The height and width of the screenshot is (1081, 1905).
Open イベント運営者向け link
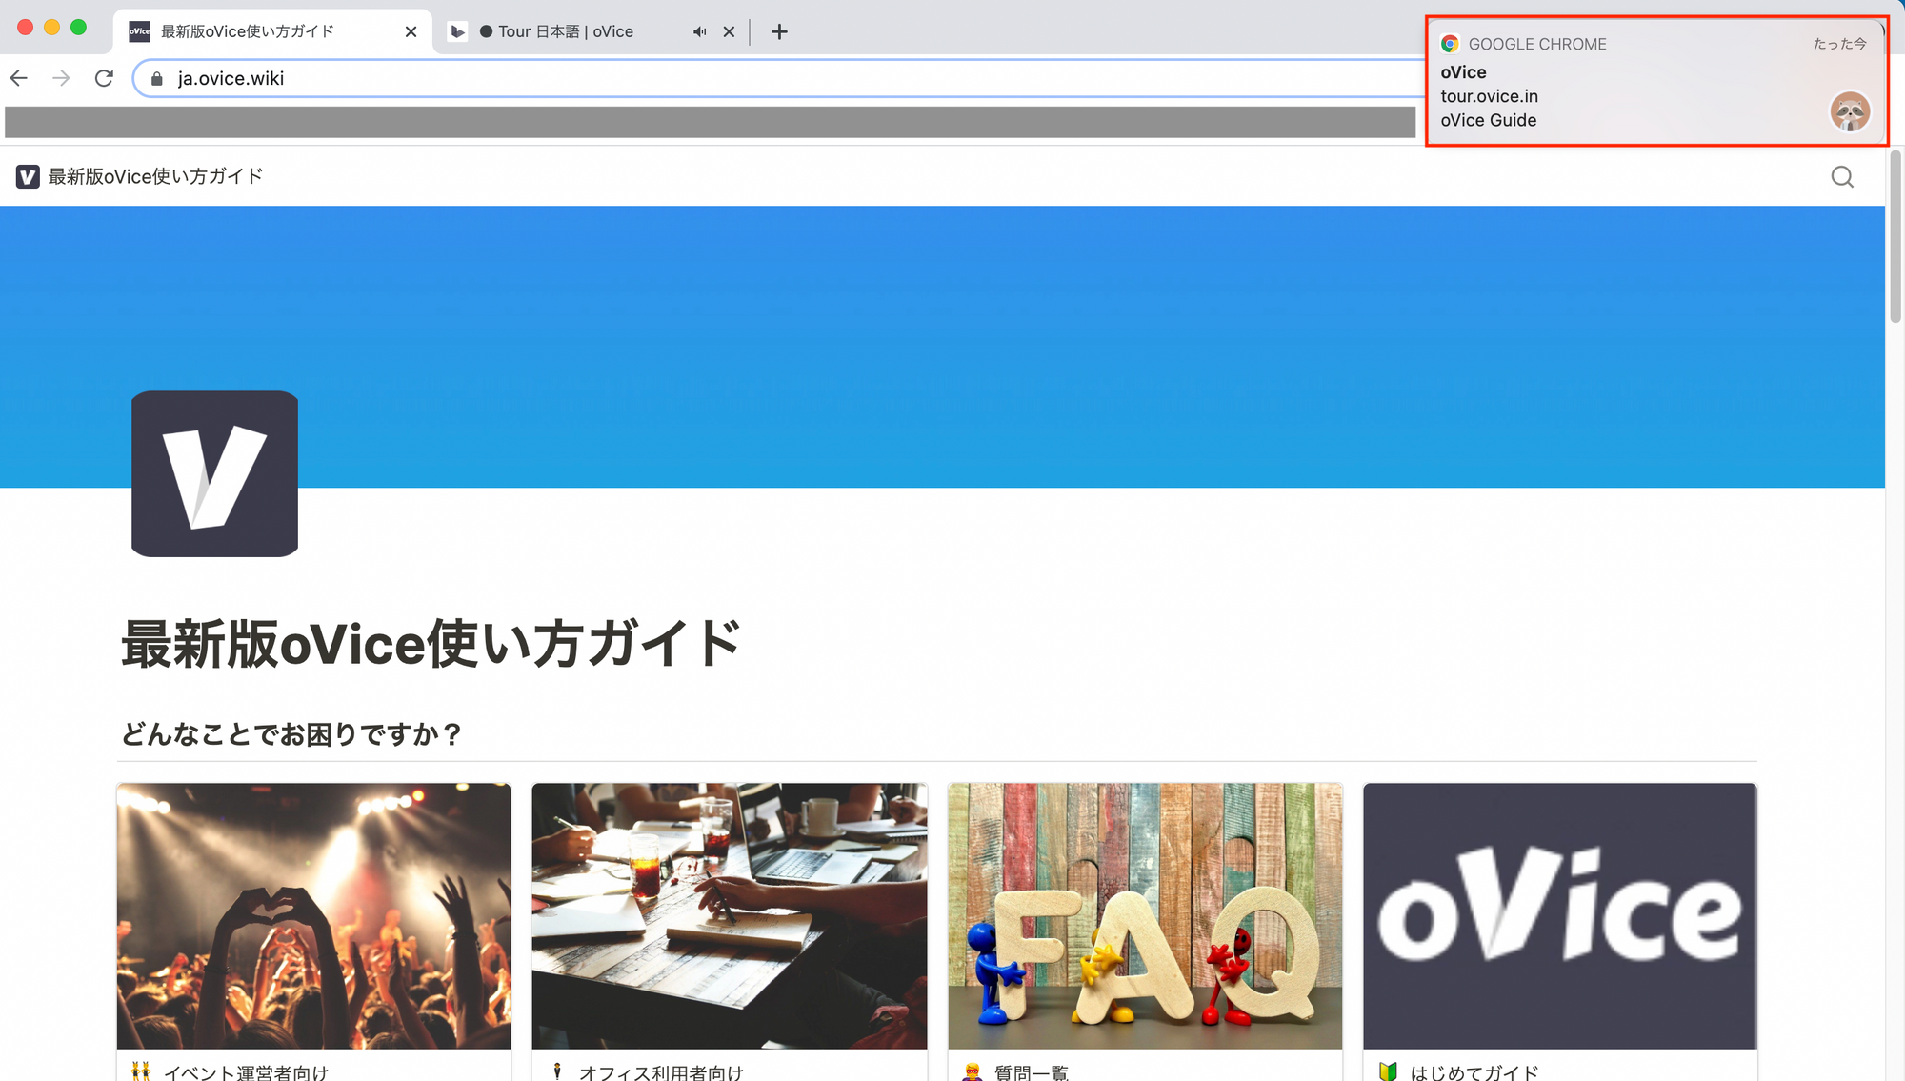[x=246, y=1071]
